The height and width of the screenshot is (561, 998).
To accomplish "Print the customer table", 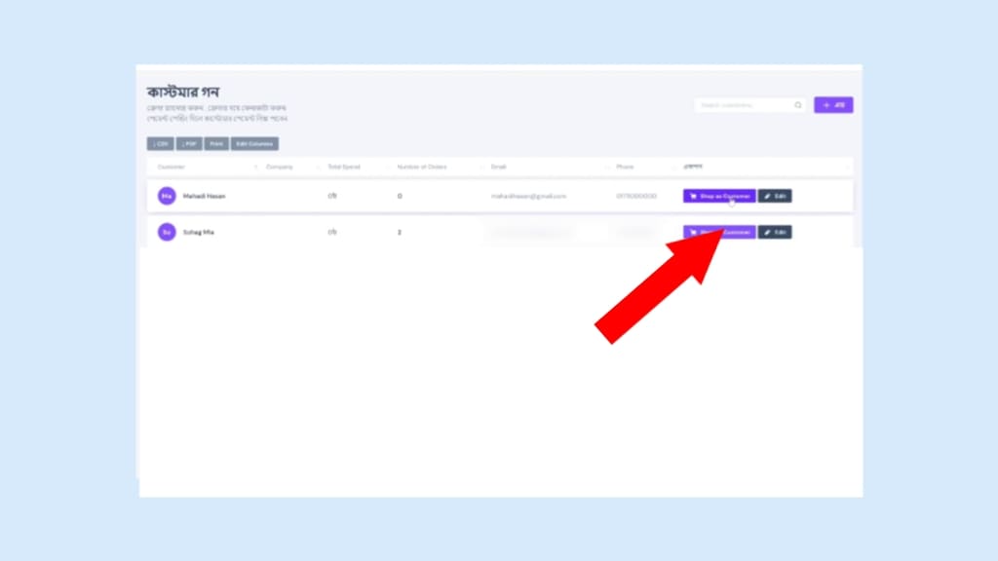I will 216,144.
